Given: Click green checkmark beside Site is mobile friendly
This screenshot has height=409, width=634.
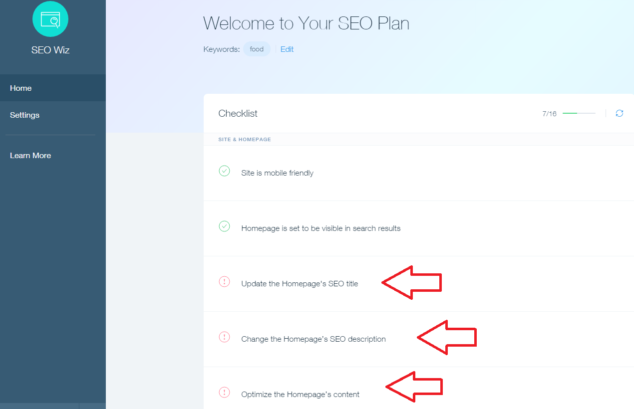Looking at the screenshot, I should coord(225,171).
